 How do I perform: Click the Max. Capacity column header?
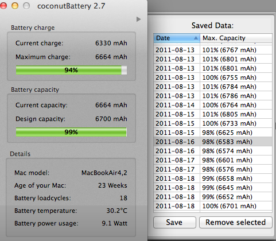click(236, 38)
